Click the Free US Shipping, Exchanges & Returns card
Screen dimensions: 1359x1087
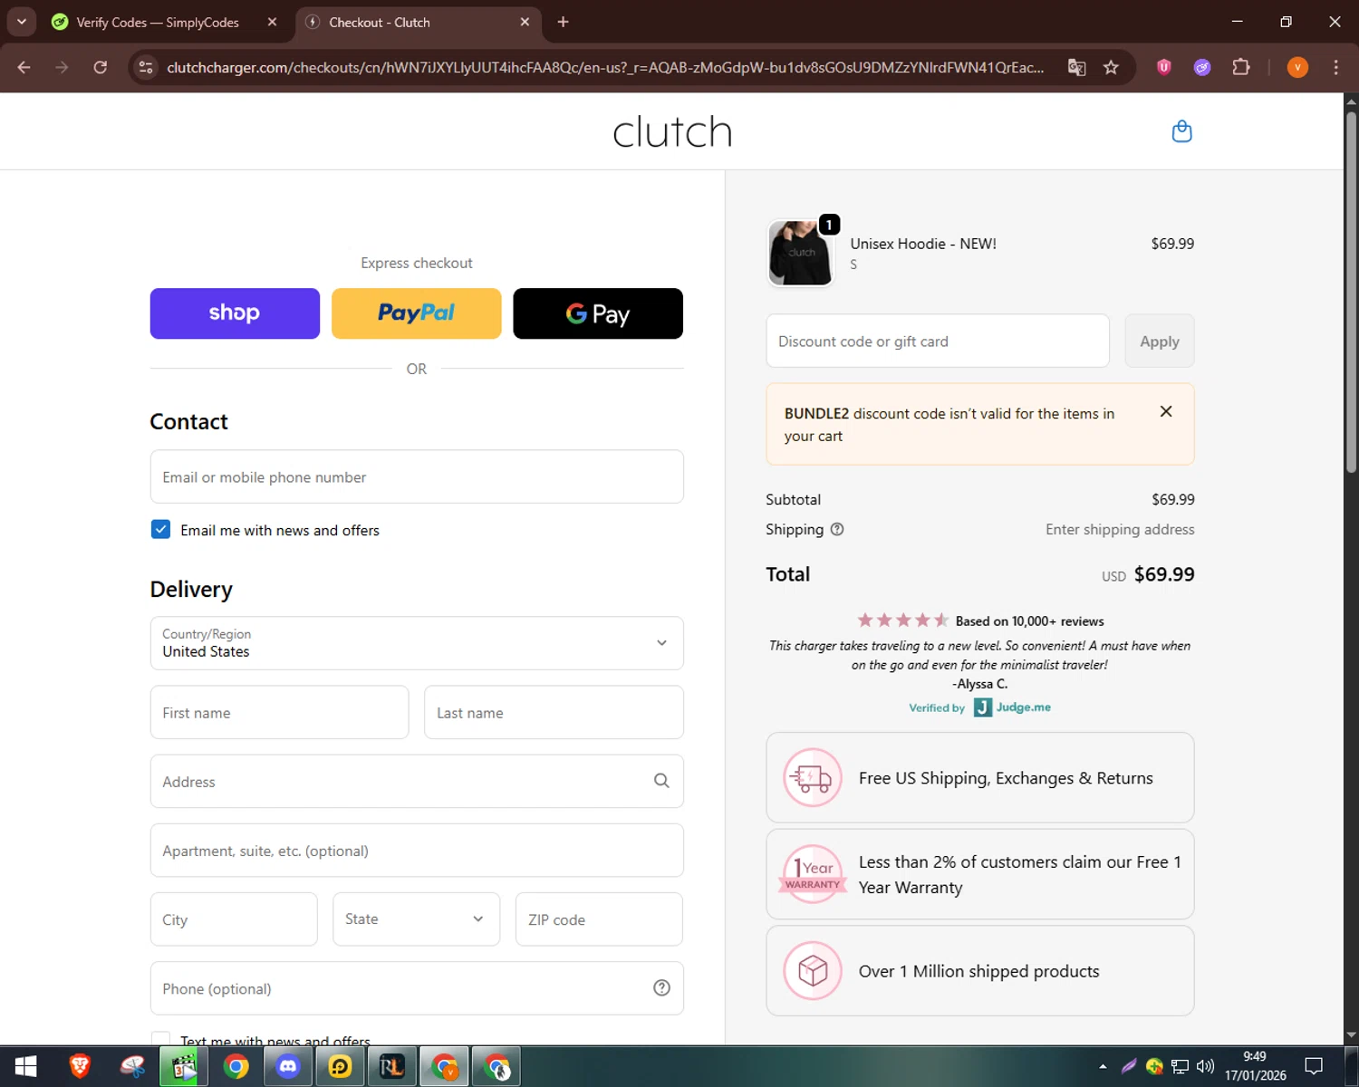980,777
